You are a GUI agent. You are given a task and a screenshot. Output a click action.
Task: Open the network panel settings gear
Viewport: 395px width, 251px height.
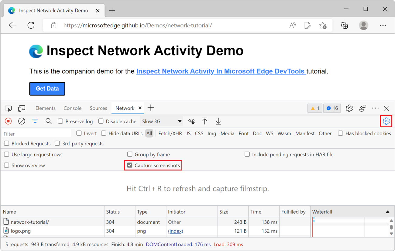(x=386, y=121)
